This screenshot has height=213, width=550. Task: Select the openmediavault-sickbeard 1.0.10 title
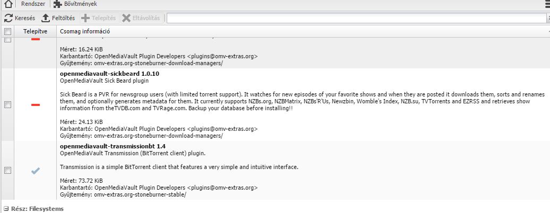coord(109,74)
